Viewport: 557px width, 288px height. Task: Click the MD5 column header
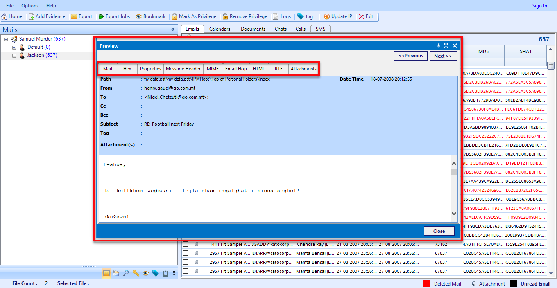(x=483, y=52)
